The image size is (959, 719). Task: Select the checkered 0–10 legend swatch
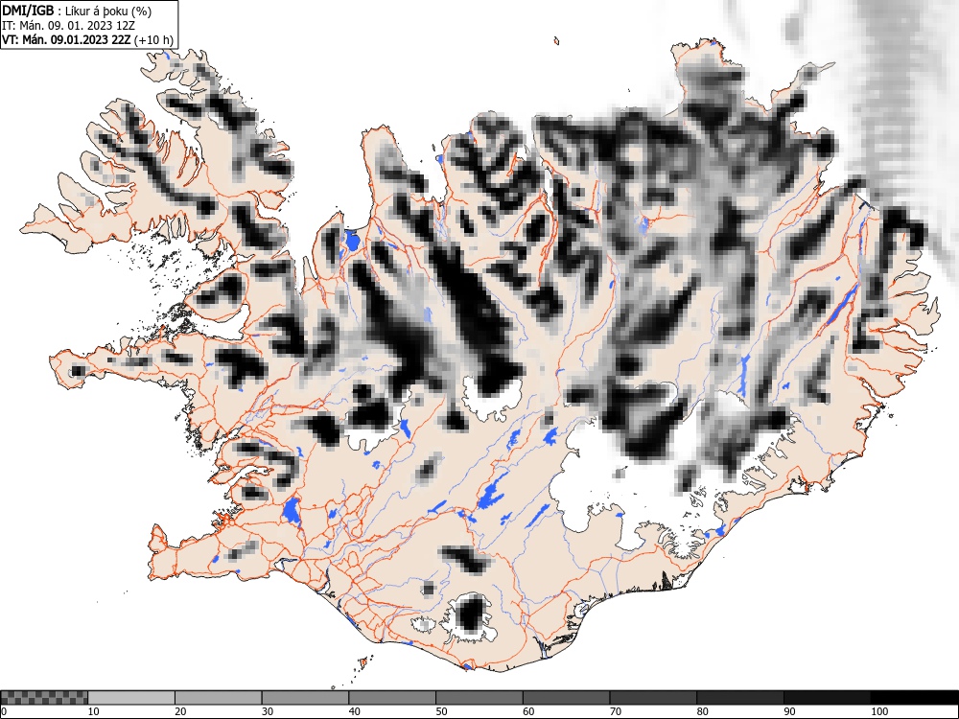[x=44, y=698]
